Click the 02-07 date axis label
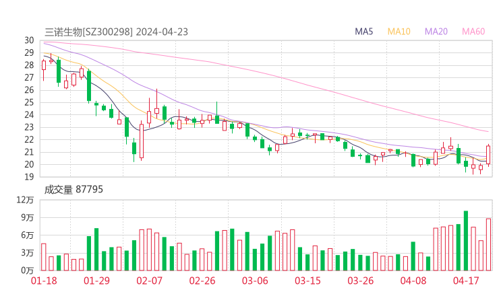The image size is (499, 296). (149, 281)
